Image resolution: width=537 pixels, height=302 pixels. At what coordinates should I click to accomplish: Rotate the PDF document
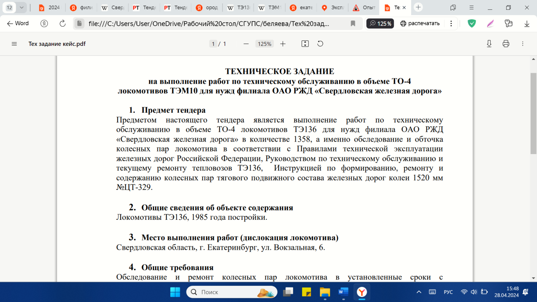320,44
